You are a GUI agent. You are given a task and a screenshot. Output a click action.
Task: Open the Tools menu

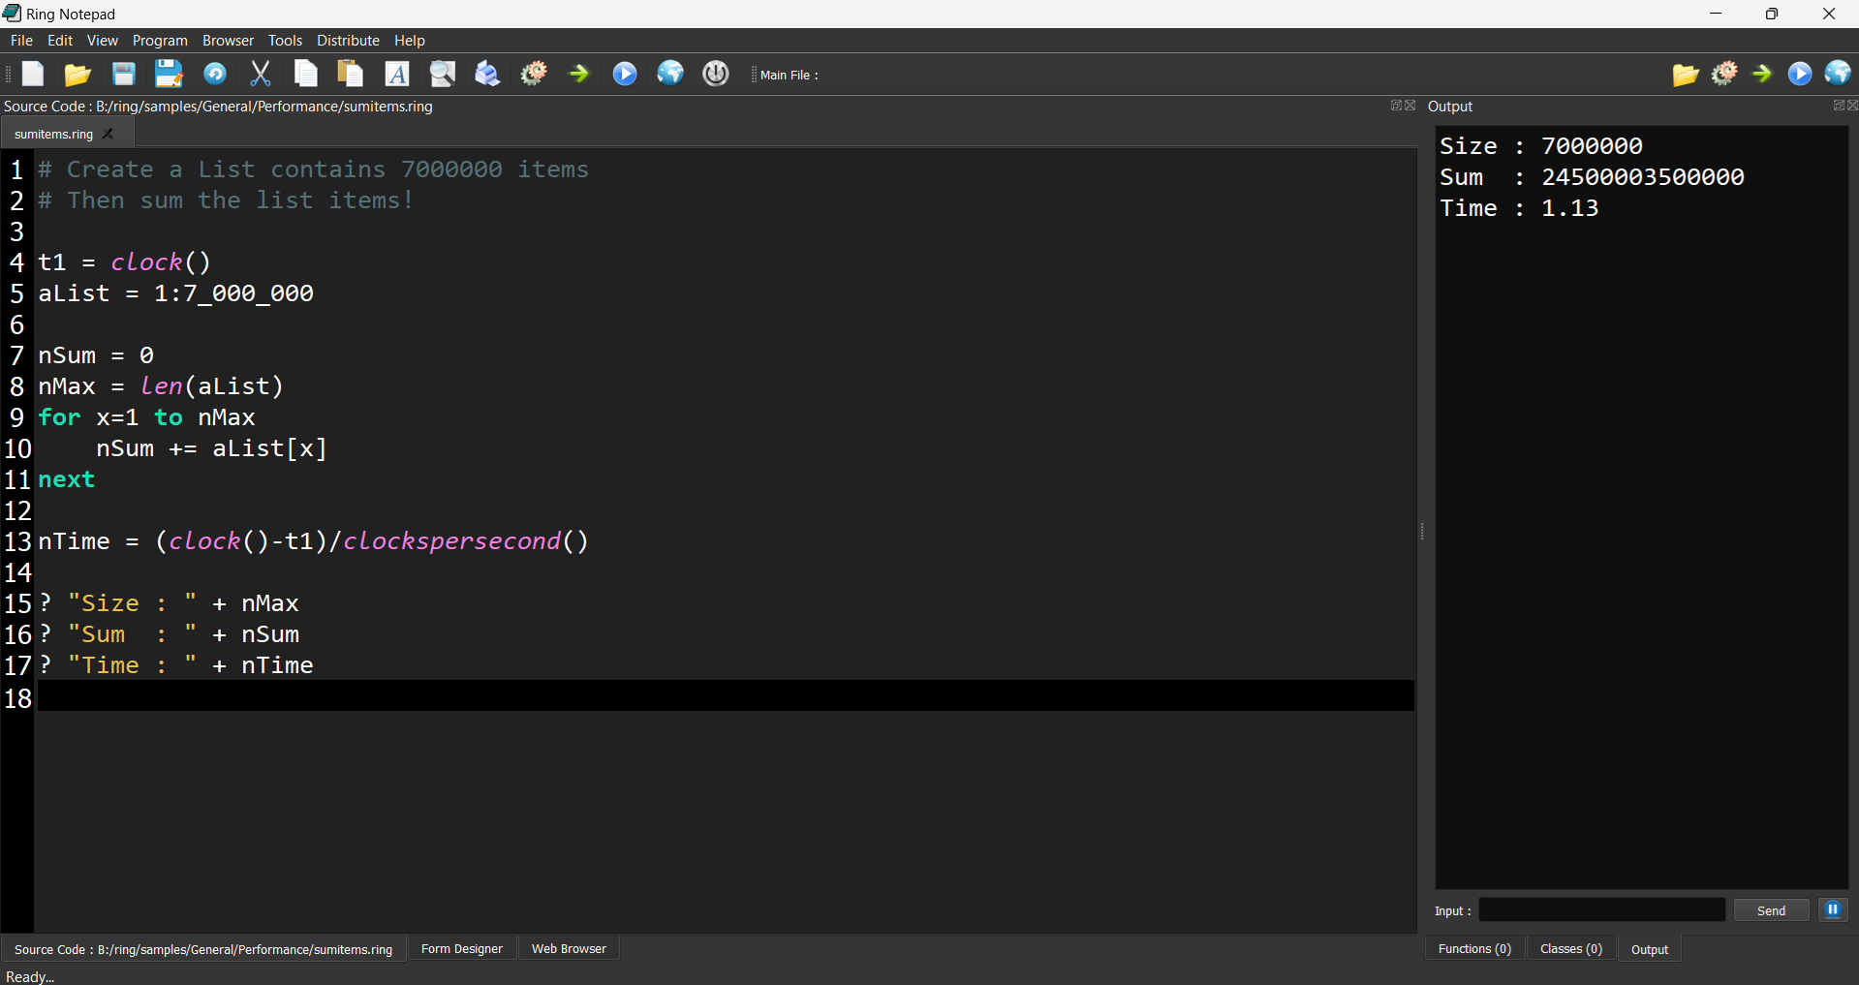pyautogui.click(x=285, y=41)
